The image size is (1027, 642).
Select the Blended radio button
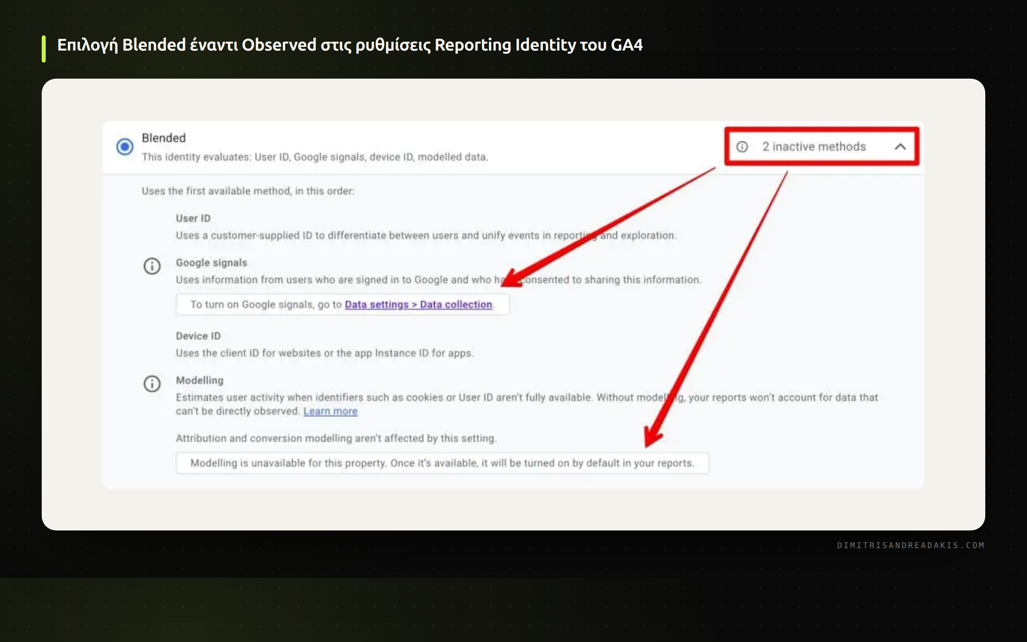pos(125,147)
